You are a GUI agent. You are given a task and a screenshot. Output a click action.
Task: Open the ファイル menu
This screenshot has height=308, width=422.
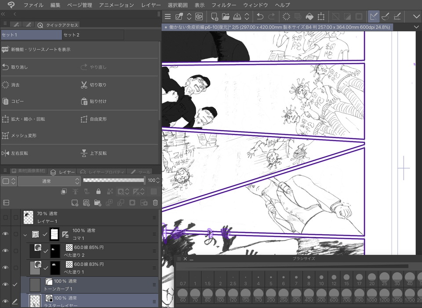[33, 5]
